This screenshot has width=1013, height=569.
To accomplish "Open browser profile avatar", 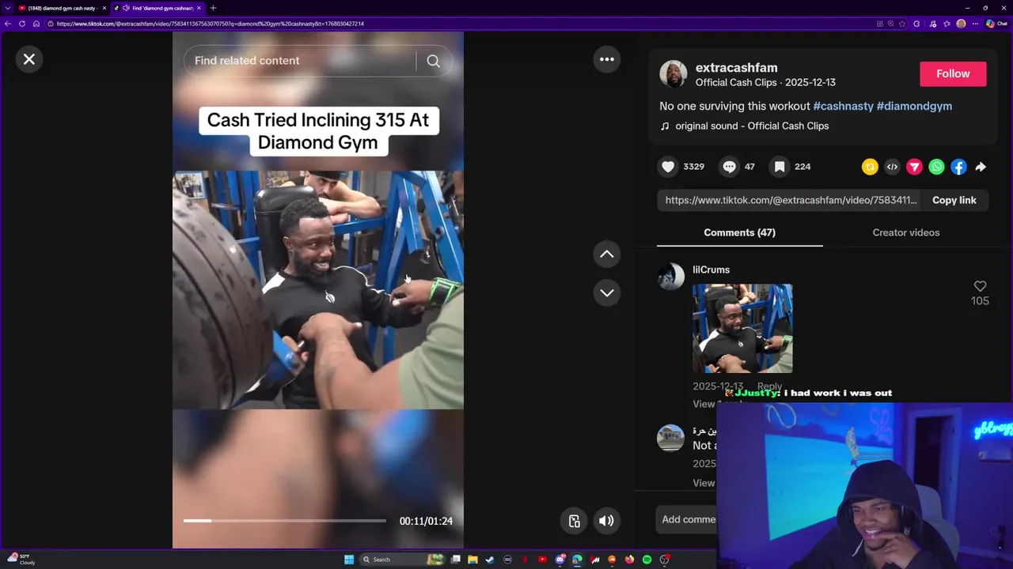I will (961, 24).
